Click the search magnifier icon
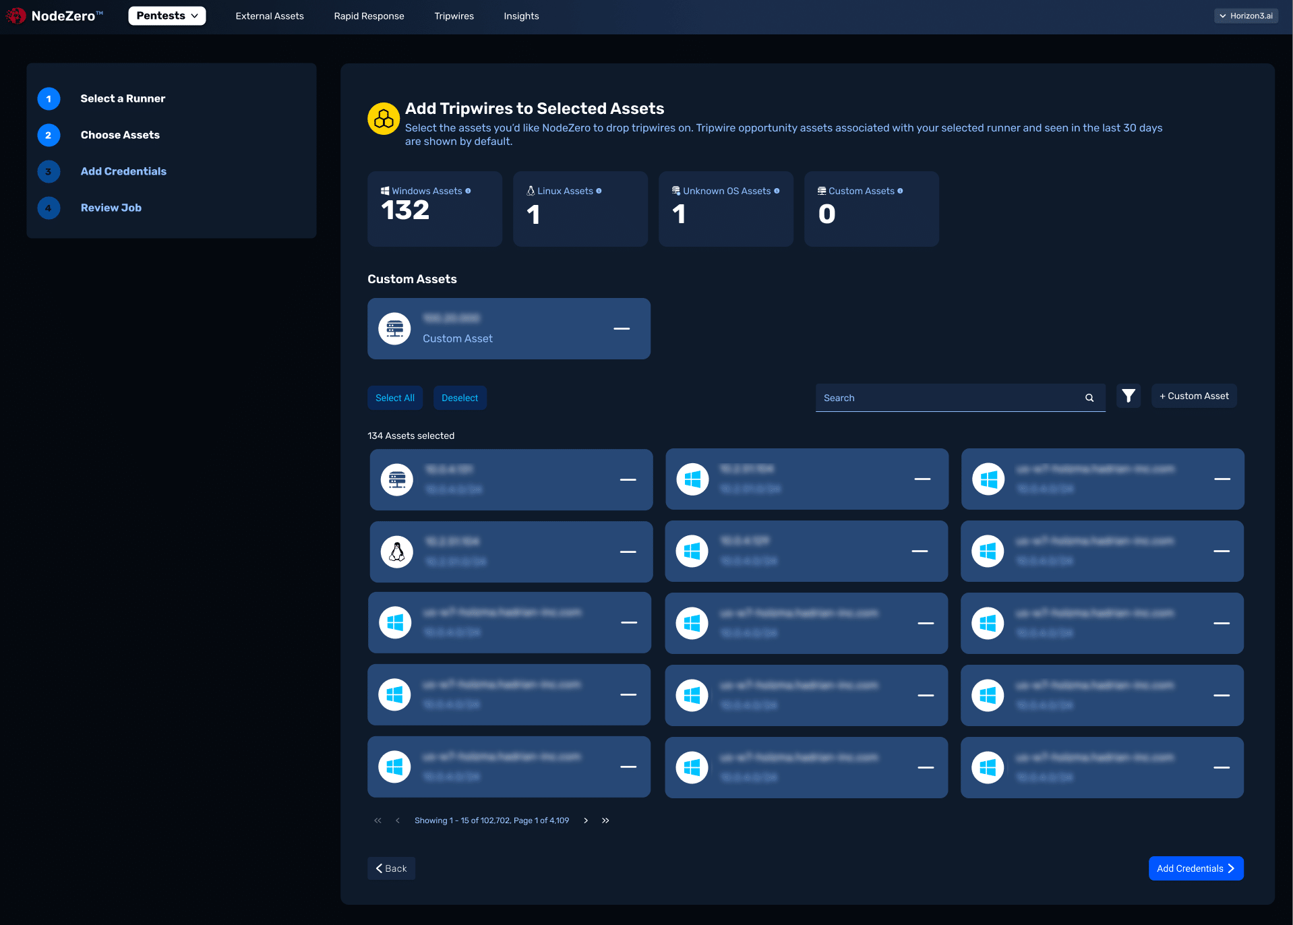 1089,398
